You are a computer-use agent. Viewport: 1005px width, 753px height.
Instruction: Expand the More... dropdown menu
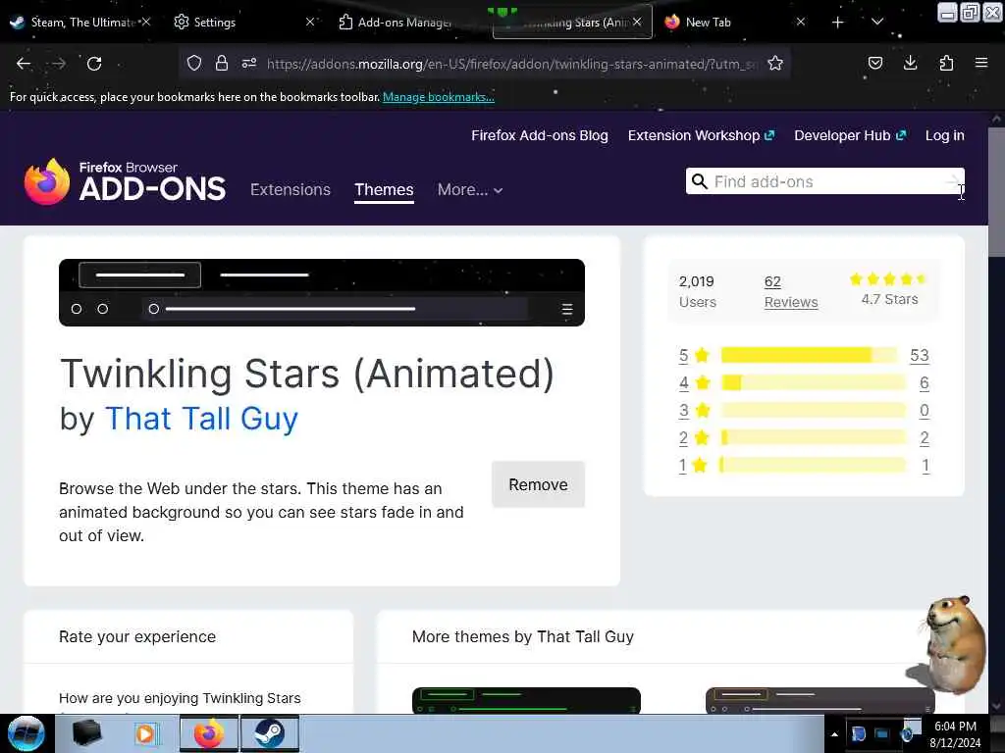470,189
